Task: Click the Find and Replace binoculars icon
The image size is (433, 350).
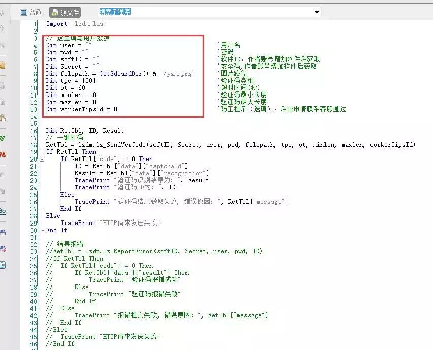Action: pyautogui.click(x=3, y=248)
